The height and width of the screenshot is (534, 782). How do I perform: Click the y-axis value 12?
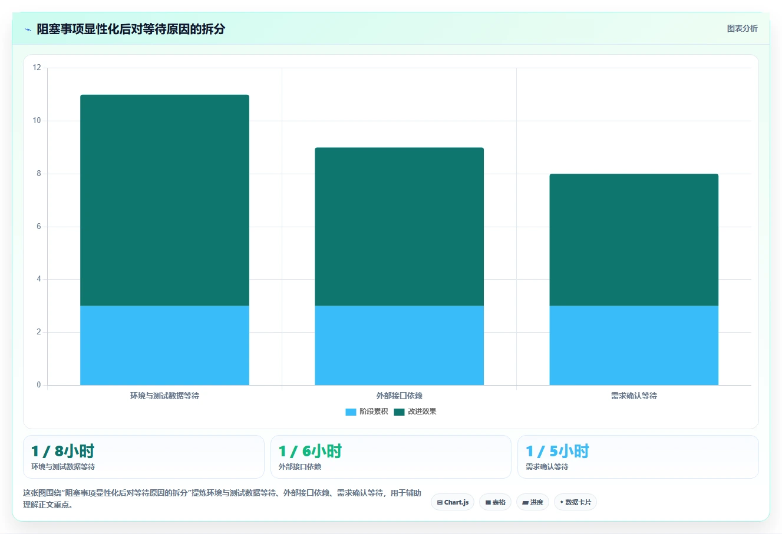point(37,68)
